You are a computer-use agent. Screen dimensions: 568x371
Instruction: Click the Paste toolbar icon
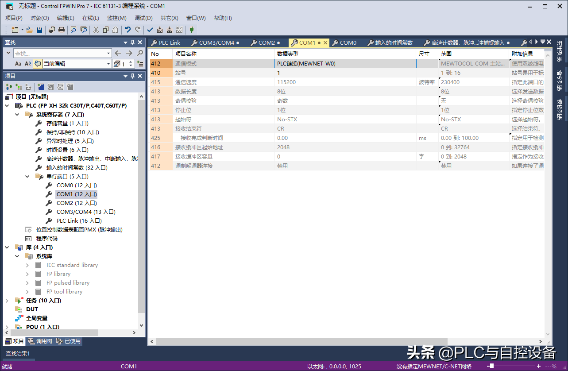pos(116,30)
